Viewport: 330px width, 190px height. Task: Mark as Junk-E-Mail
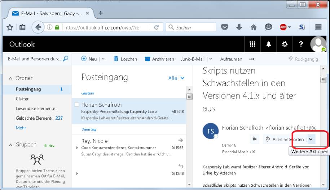[x=193, y=59]
